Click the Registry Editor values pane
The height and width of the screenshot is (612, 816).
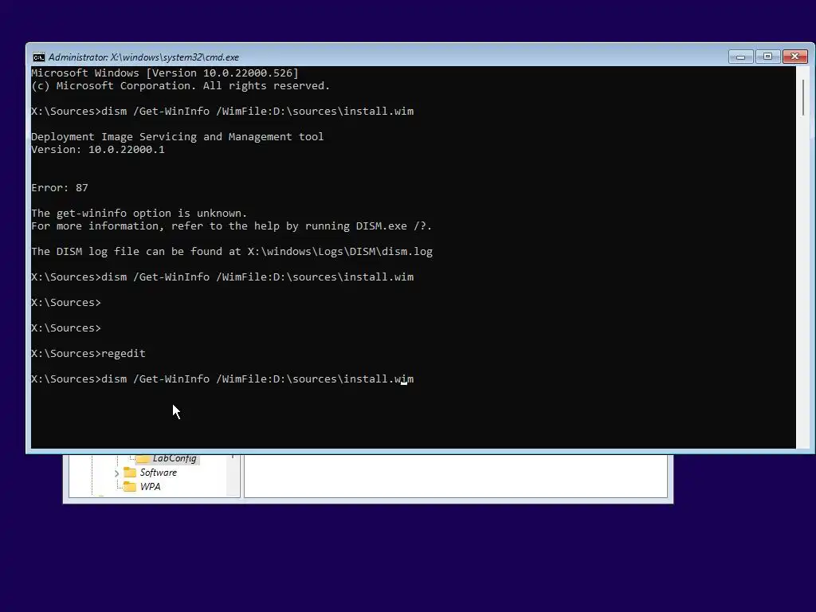coord(456,476)
